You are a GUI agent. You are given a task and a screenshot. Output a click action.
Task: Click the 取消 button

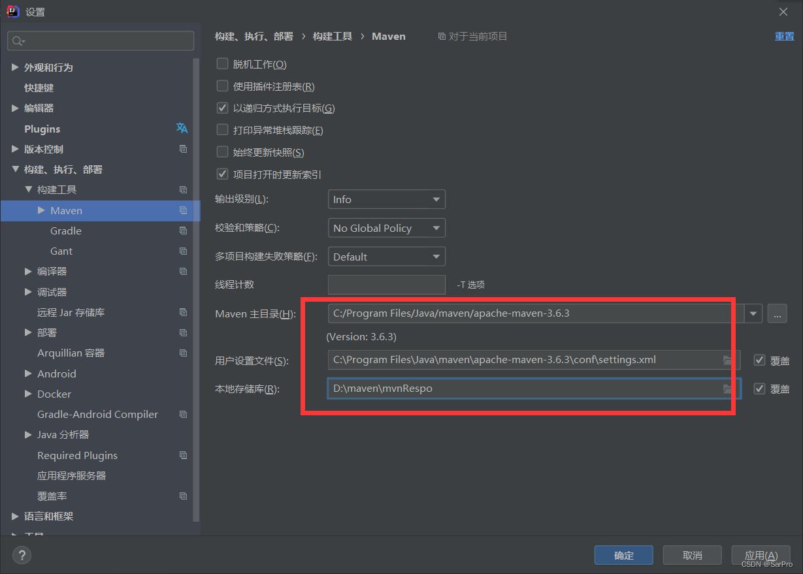click(x=693, y=555)
